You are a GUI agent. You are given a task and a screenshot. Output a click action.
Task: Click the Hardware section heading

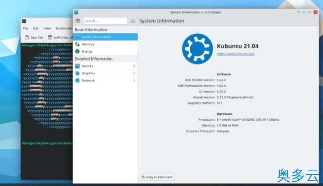tap(224, 114)
